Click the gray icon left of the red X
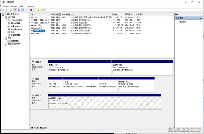The image size is (204, 134). click(27, 10)
